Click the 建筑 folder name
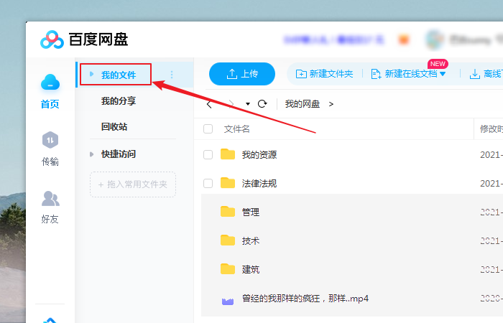 click(251, 269)
